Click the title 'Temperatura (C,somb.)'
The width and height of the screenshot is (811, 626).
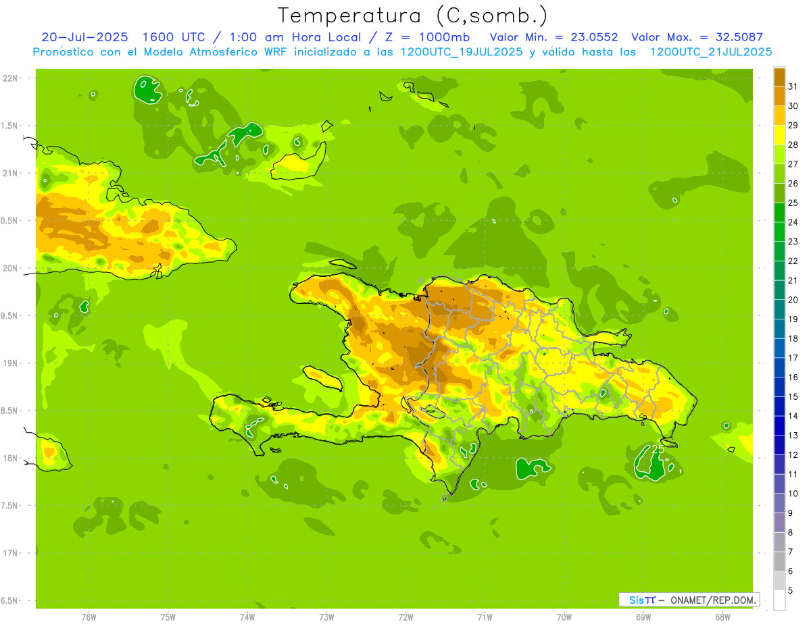[414, 16]
